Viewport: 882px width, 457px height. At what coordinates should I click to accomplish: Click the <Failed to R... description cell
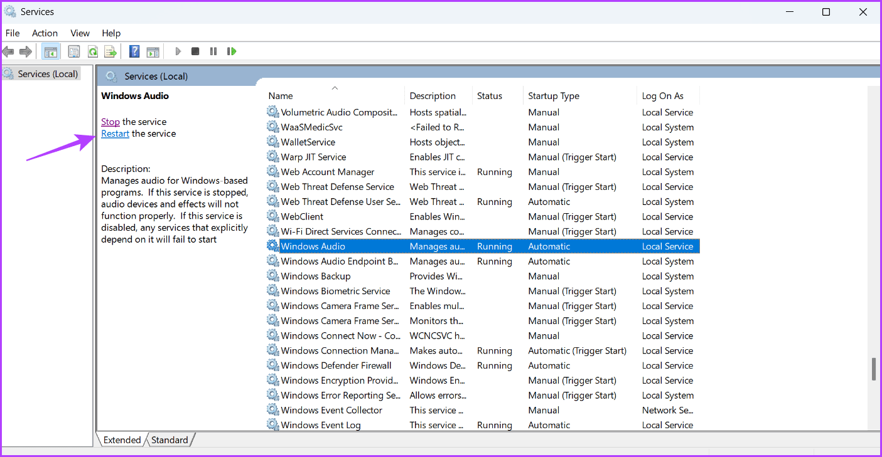(438, 127)
